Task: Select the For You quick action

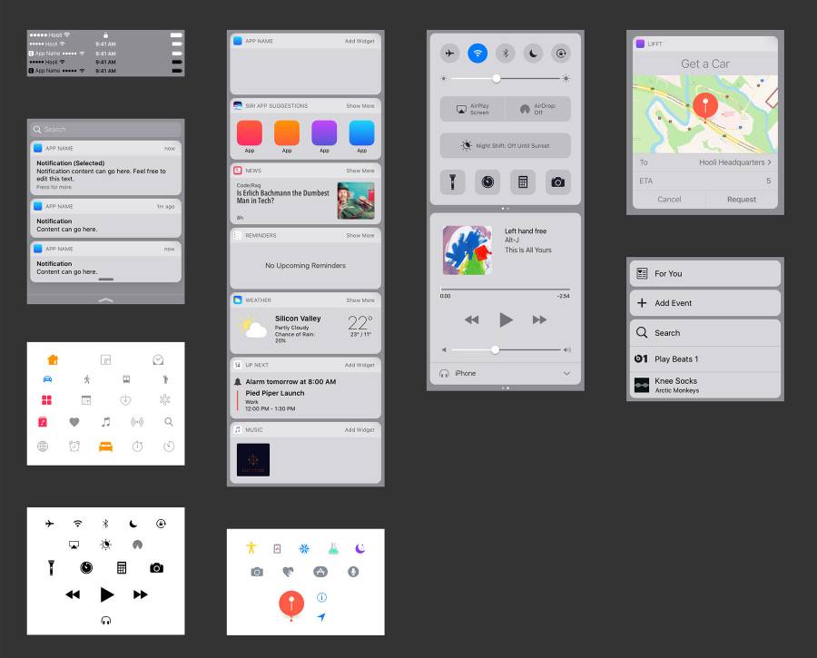Action: click(704, 273)
